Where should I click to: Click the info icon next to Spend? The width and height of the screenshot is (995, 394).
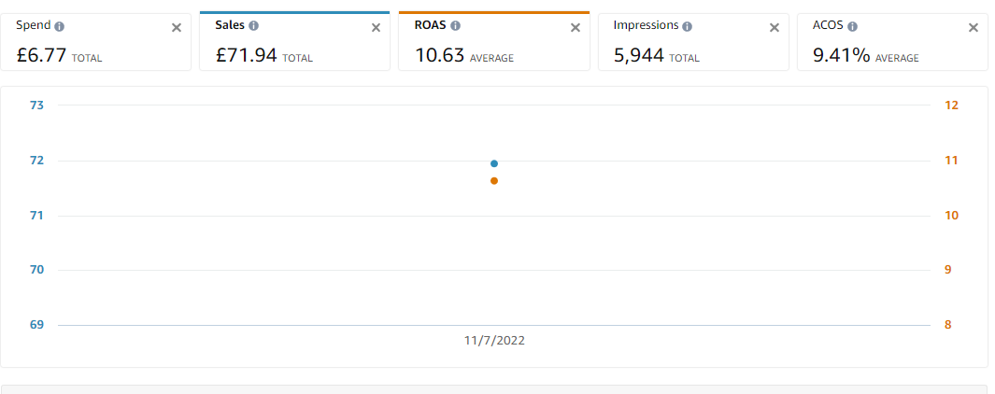(59, 27)
